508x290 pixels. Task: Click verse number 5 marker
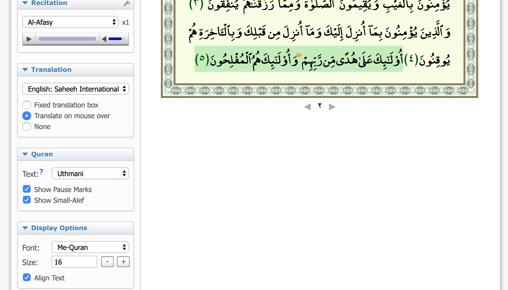coord(202,59)
